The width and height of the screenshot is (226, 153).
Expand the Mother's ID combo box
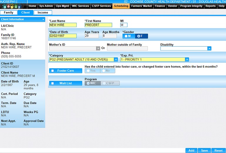[x=98, y=49]
